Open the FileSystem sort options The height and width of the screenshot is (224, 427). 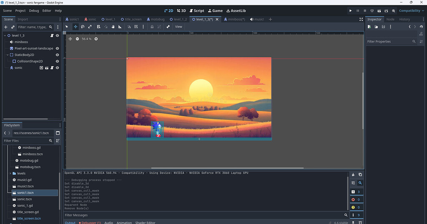point(58,141)
